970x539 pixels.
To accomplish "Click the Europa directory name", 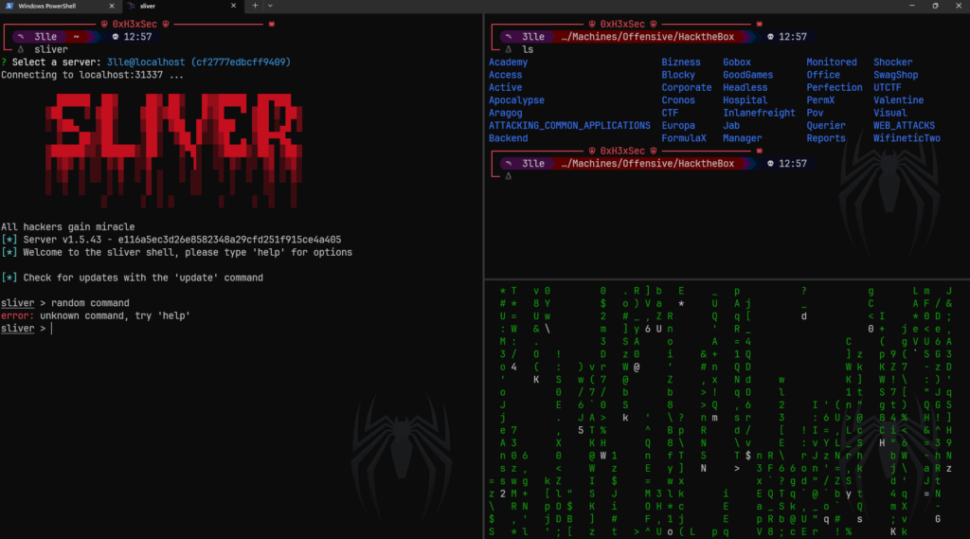I will [678, 126].
